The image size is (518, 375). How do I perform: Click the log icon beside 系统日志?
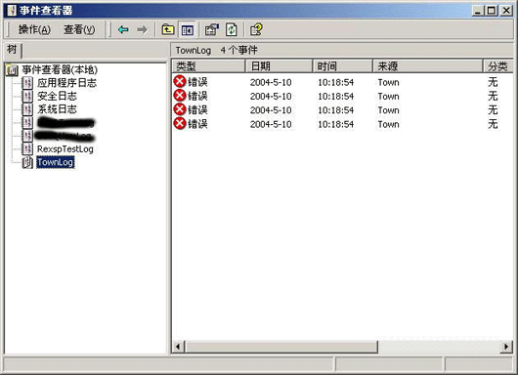pos(27,109)
